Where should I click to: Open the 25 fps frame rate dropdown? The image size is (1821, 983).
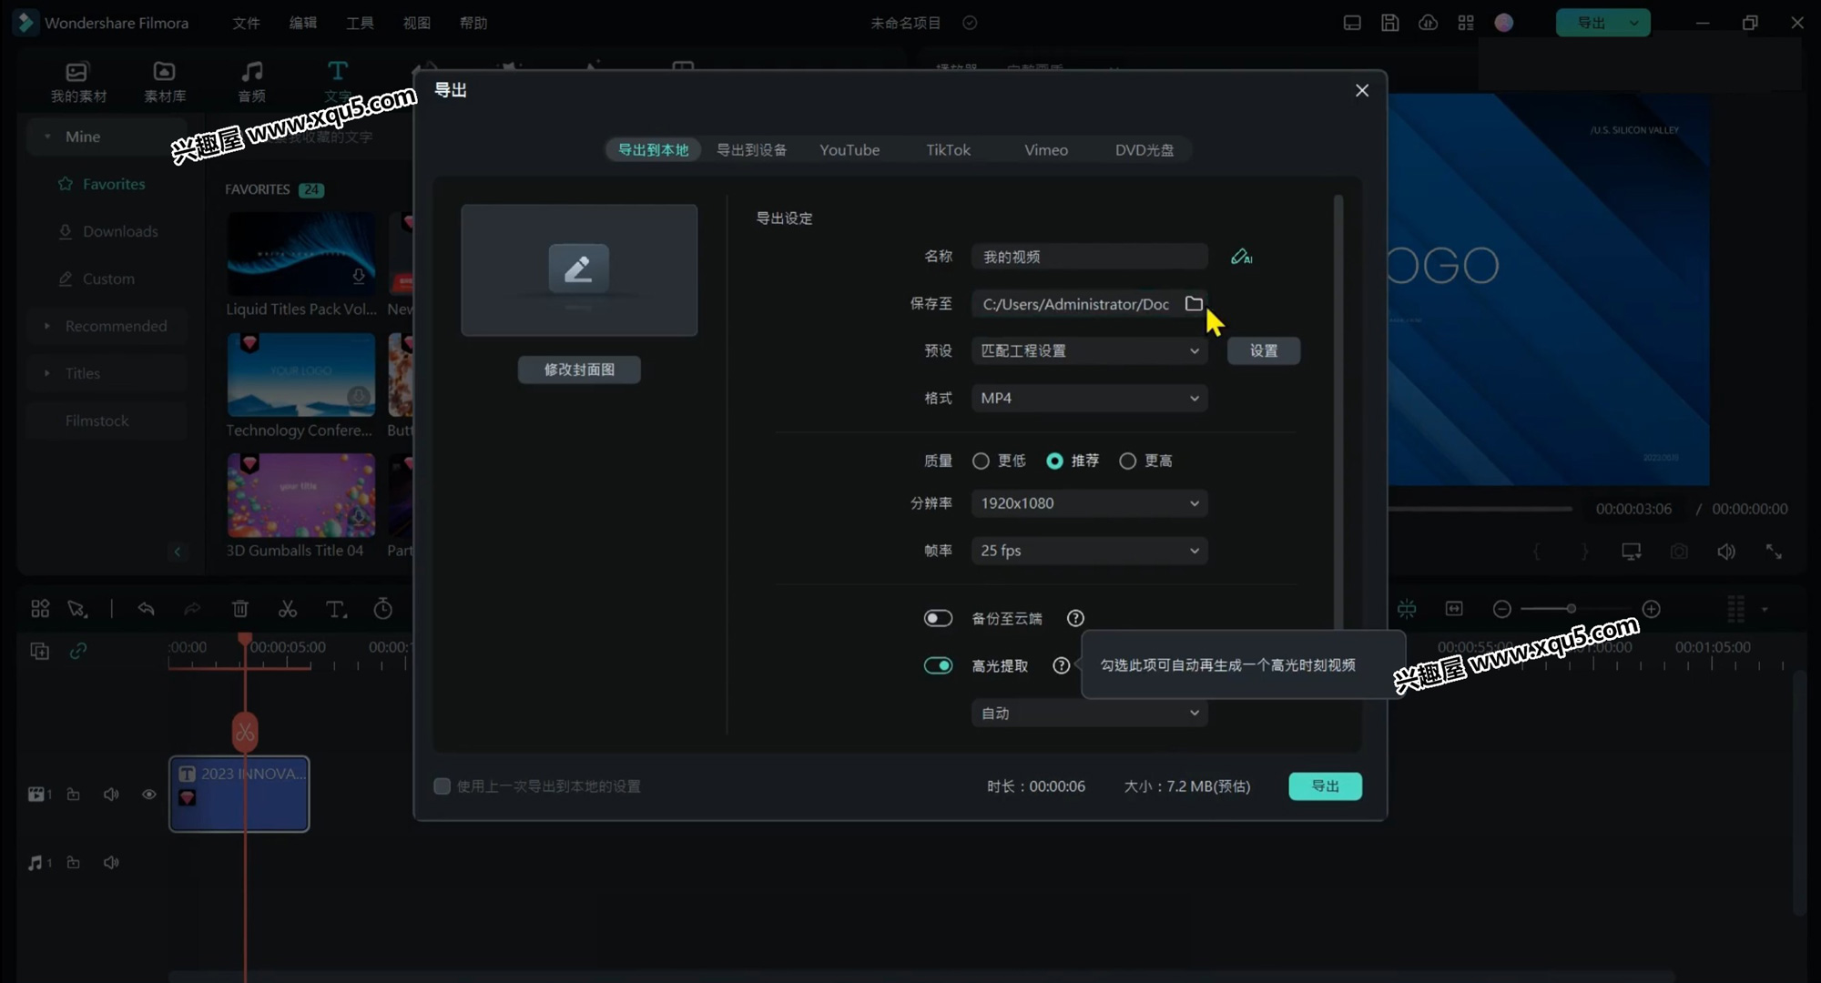tap(1089, 551)
